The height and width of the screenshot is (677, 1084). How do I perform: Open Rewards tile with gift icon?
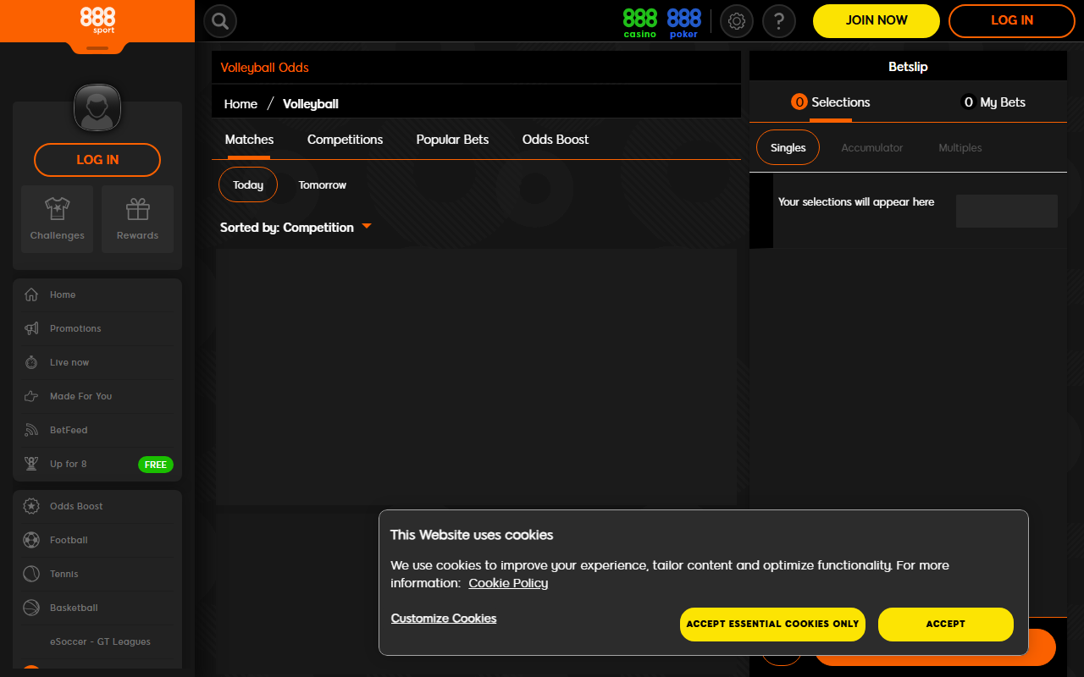coord(137,219)
